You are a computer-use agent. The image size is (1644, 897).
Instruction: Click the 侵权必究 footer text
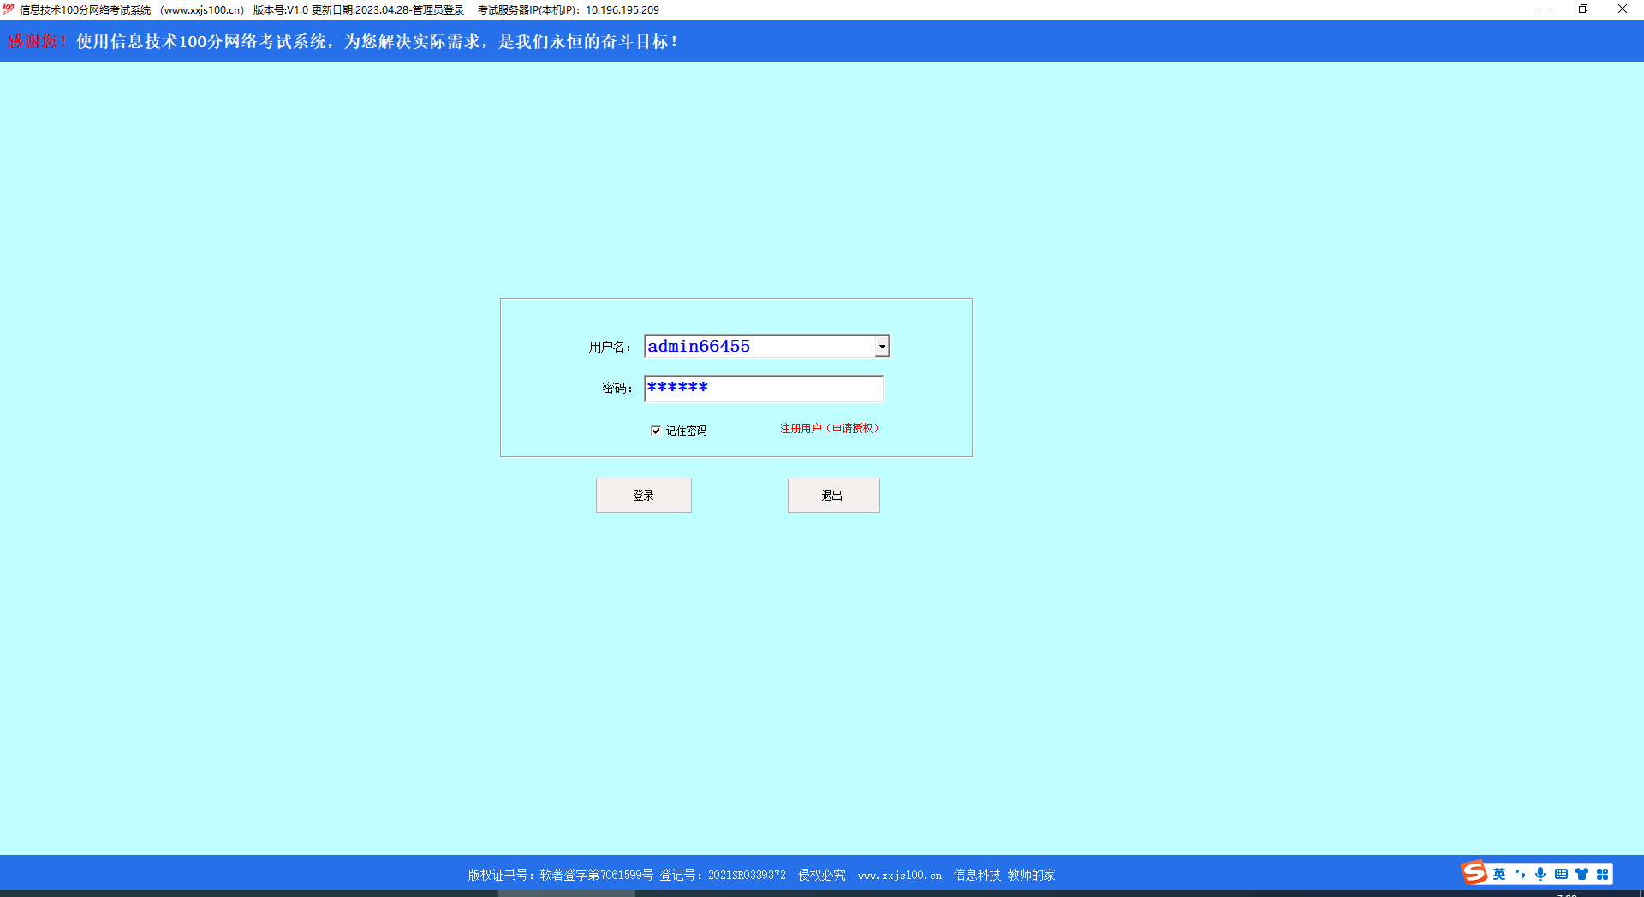pos(822,875)
